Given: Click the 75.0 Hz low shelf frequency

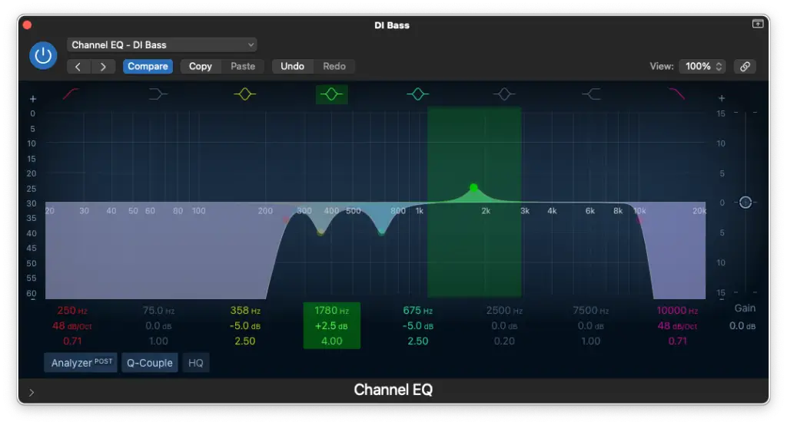Looking at the screenshot, I should click(158, 311).
